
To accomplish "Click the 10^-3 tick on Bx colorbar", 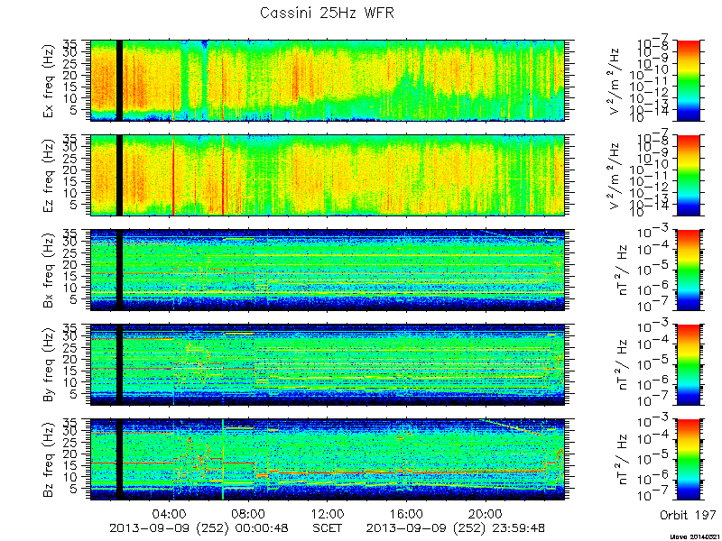I will click(x=653, y=232).
